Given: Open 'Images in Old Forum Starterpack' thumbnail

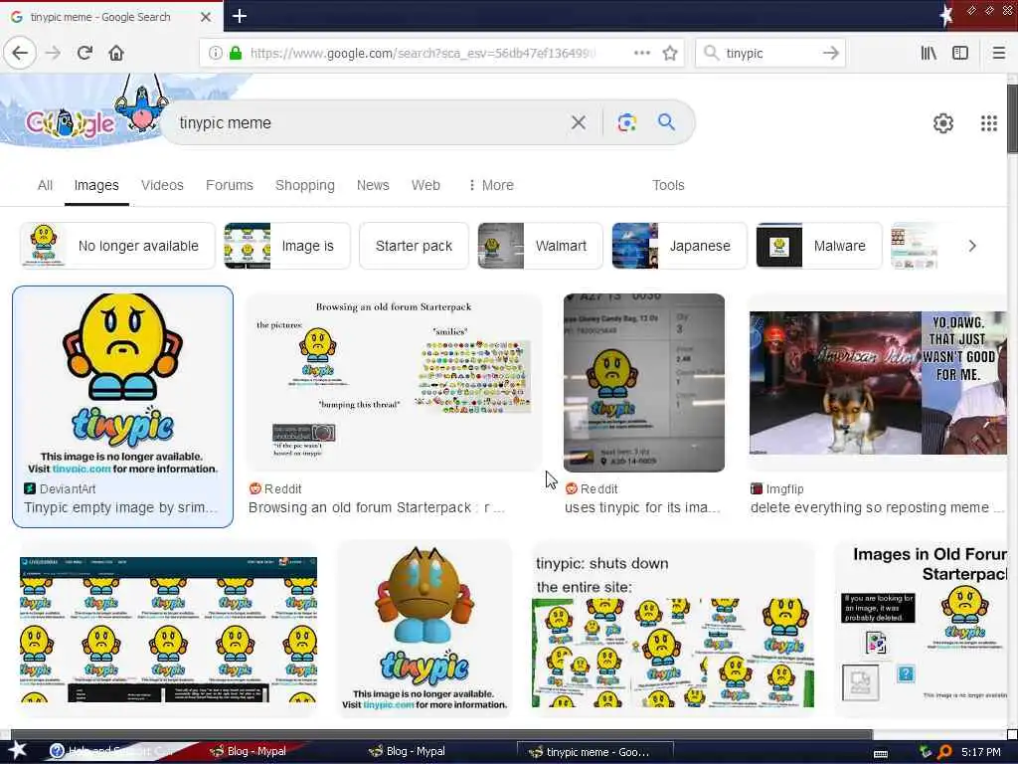Looking at the screenshot, I should 922,629.
